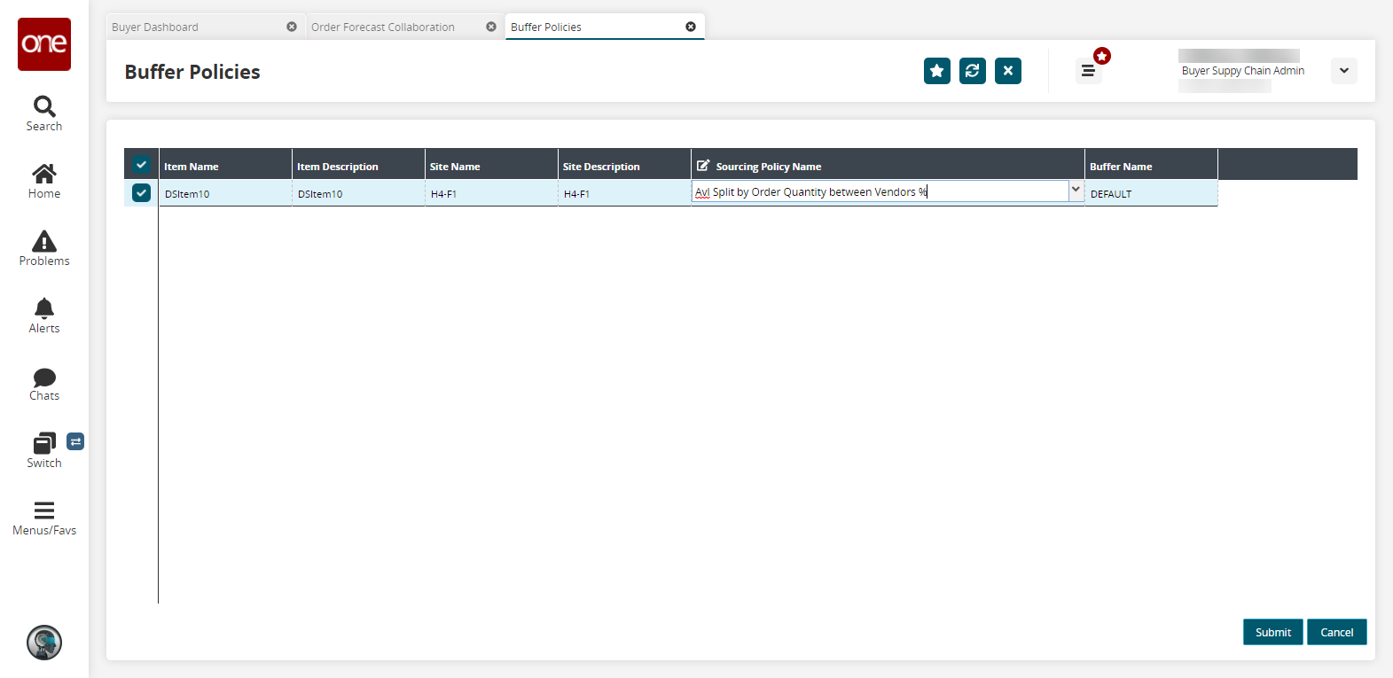Sort by Item Description column header

(x=358, y=166)
